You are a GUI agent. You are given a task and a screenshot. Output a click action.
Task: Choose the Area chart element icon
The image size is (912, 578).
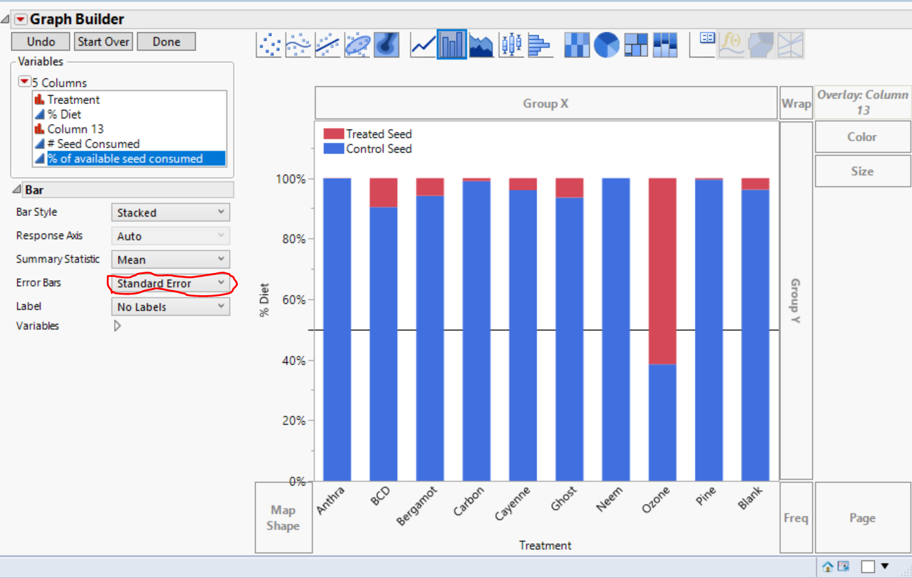click(x=481, y=45)
